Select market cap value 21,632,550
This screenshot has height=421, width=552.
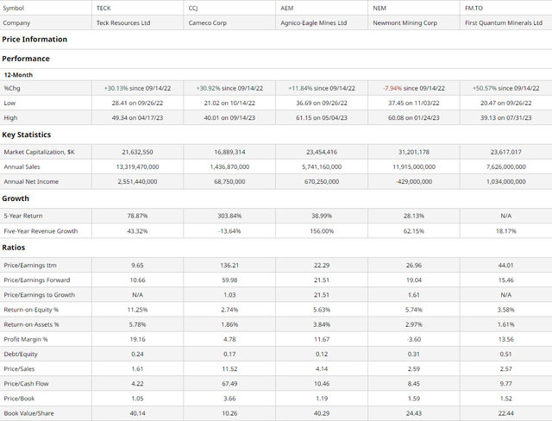pyautogui.click(x=137, y=152)
